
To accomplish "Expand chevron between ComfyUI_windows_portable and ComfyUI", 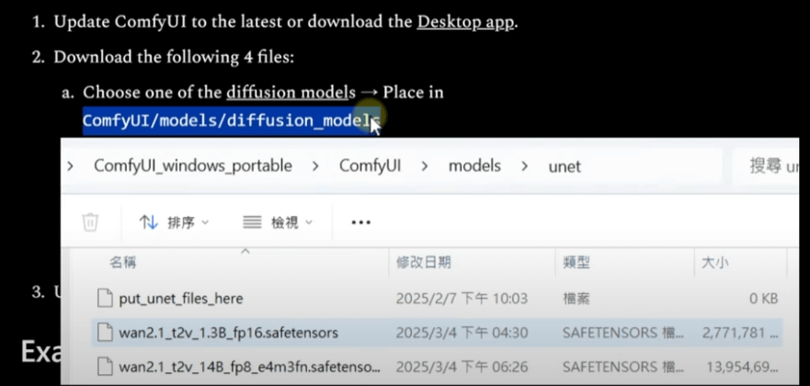I will click(315, 166).
